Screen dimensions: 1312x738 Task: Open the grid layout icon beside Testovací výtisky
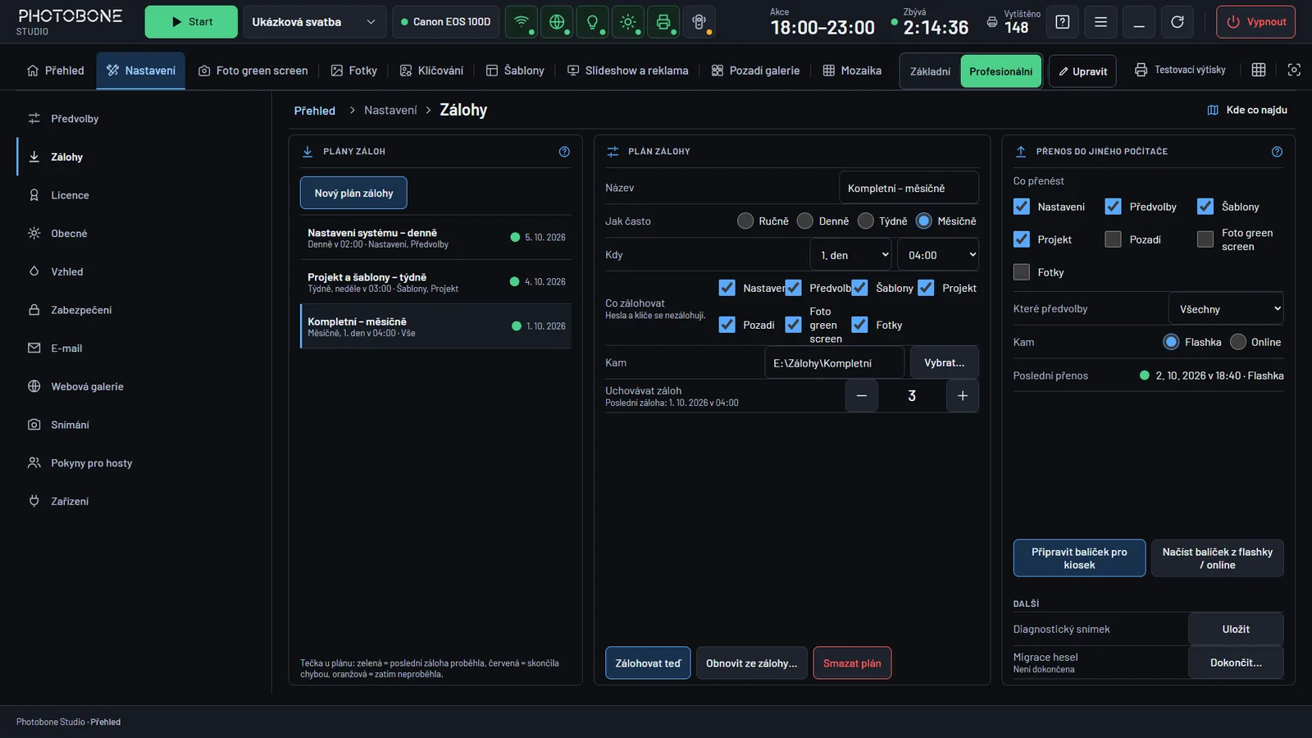[x=1259, y=71]
